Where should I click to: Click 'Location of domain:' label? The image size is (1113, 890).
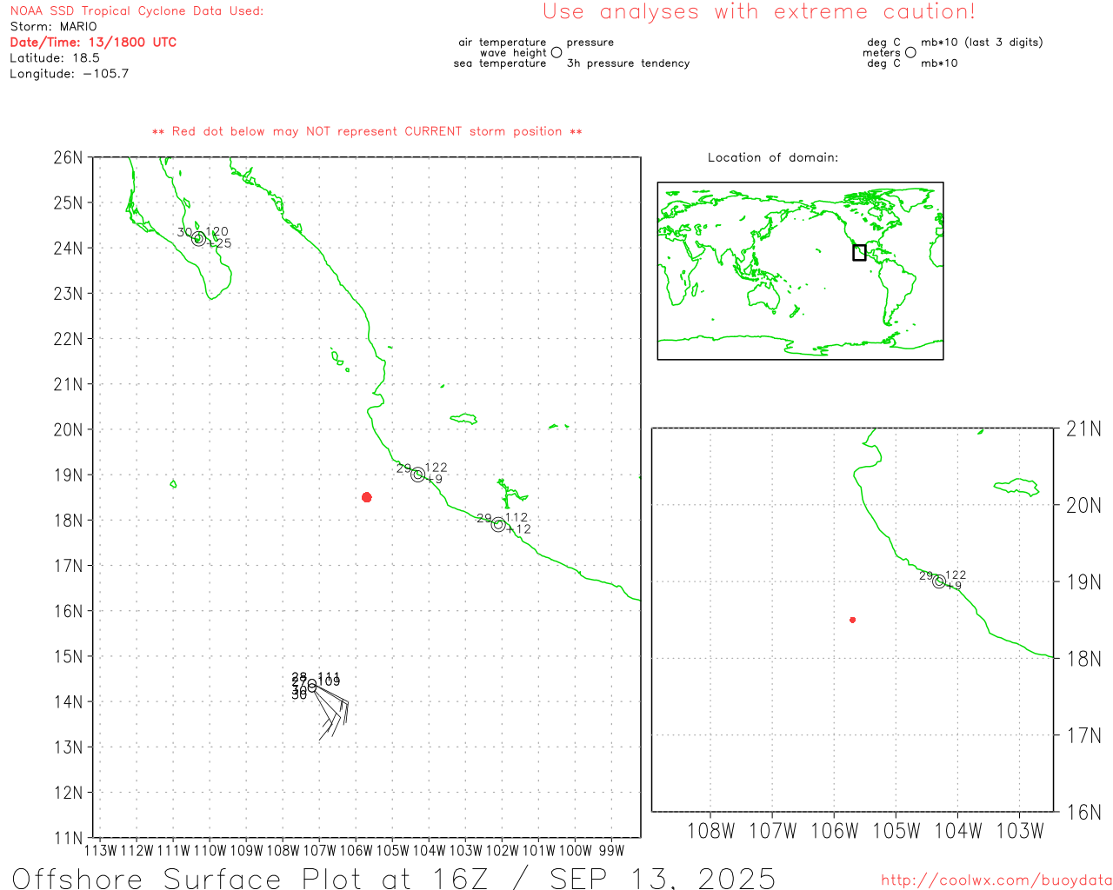[x=773, y=158]
